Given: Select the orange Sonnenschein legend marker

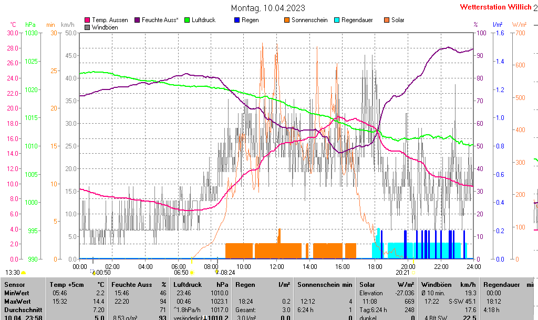Looking at the screenshot, I should tap(287, 20).
